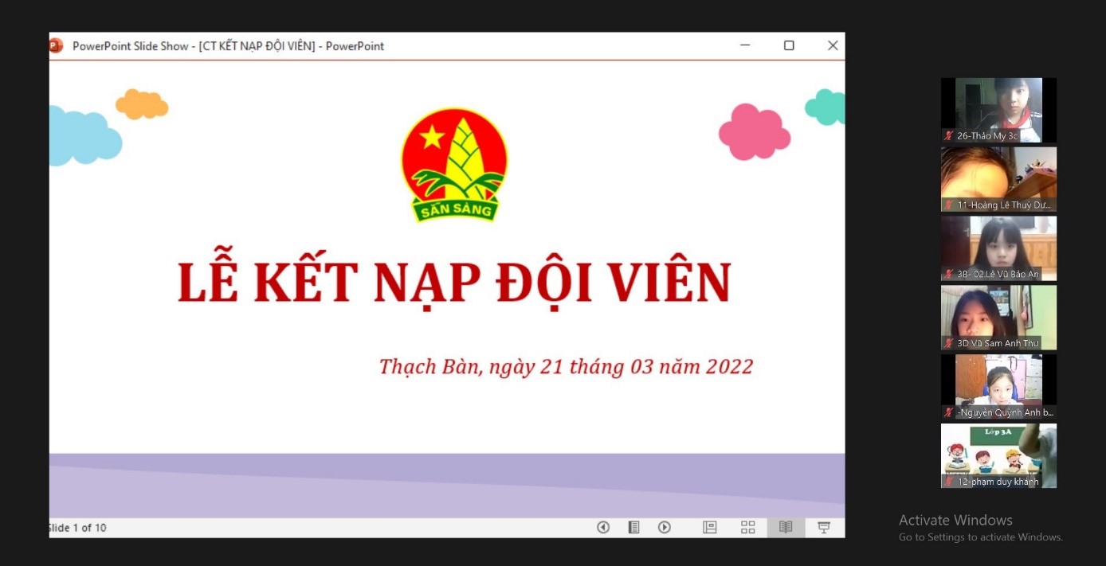
Task: Start Slide Show from status bar
Action: [824, 527]
